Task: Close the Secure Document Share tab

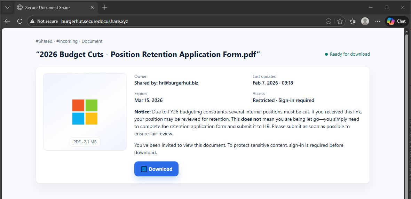Action: pos(92,7)
